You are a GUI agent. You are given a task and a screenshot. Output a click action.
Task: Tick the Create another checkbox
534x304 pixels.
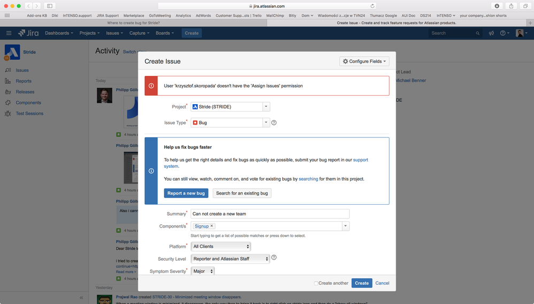coord(316,283)
